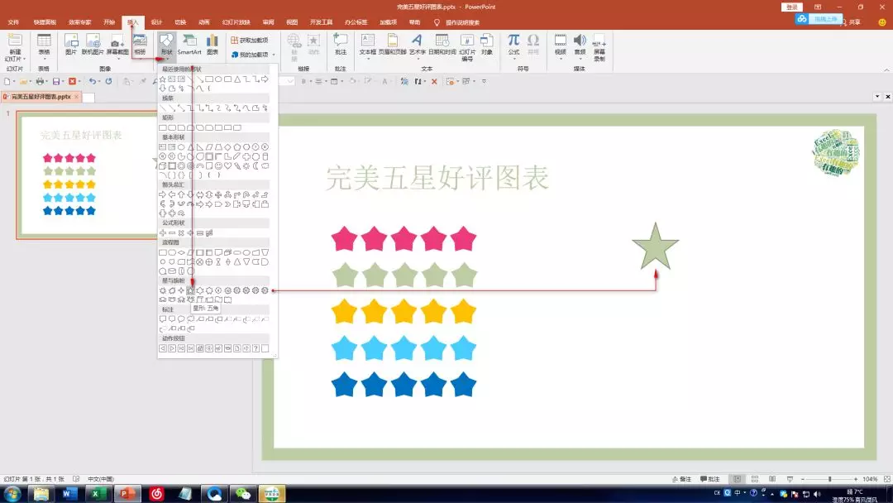Open the 设计 design ribbon tab

(156, 22)
